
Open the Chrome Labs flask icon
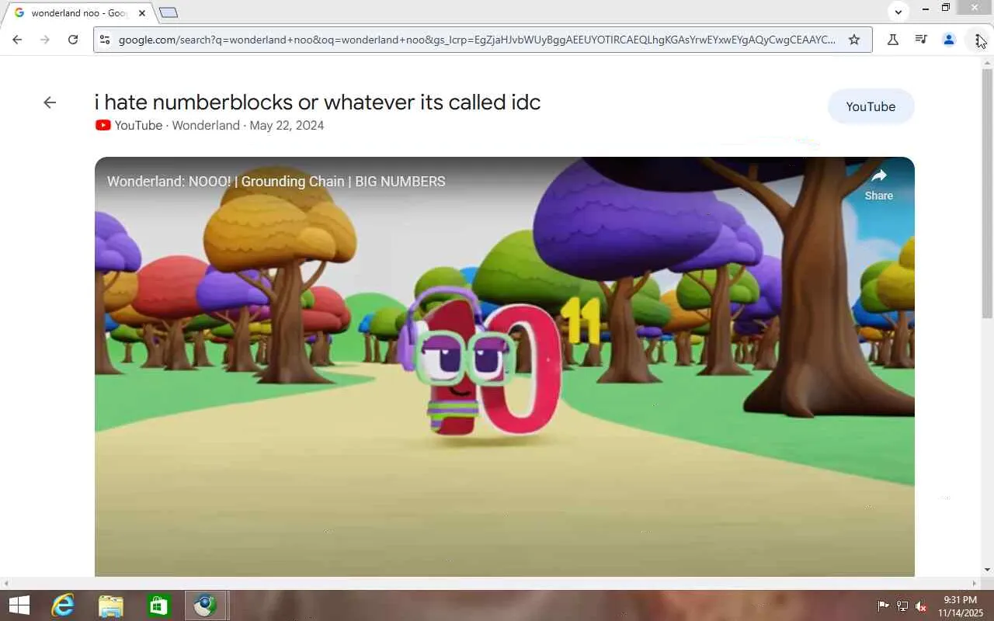click(x=893, y=40)
